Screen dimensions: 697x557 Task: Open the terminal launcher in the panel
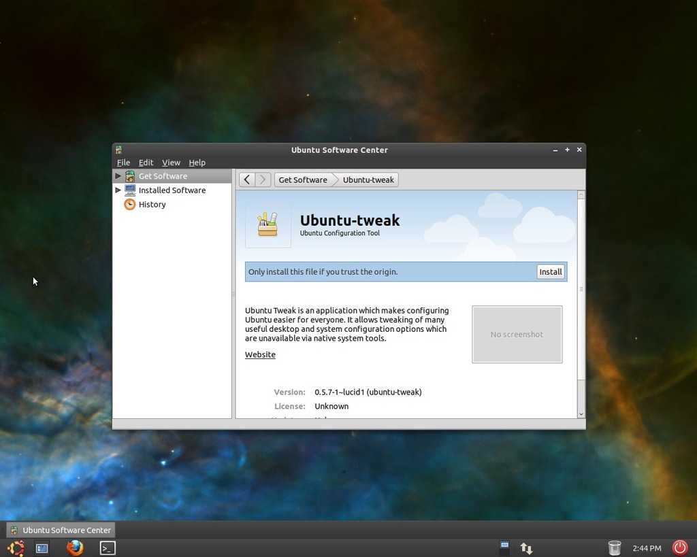coord(108,548)
